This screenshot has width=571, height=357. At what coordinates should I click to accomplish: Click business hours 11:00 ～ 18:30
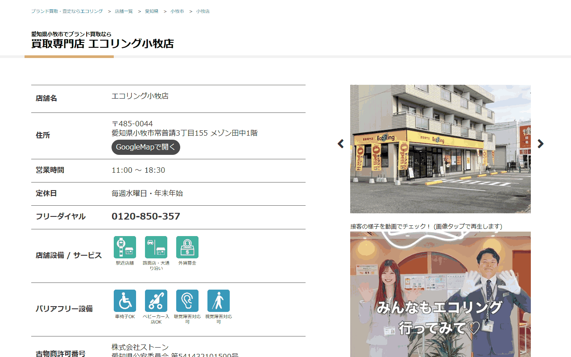pos(138,170)
